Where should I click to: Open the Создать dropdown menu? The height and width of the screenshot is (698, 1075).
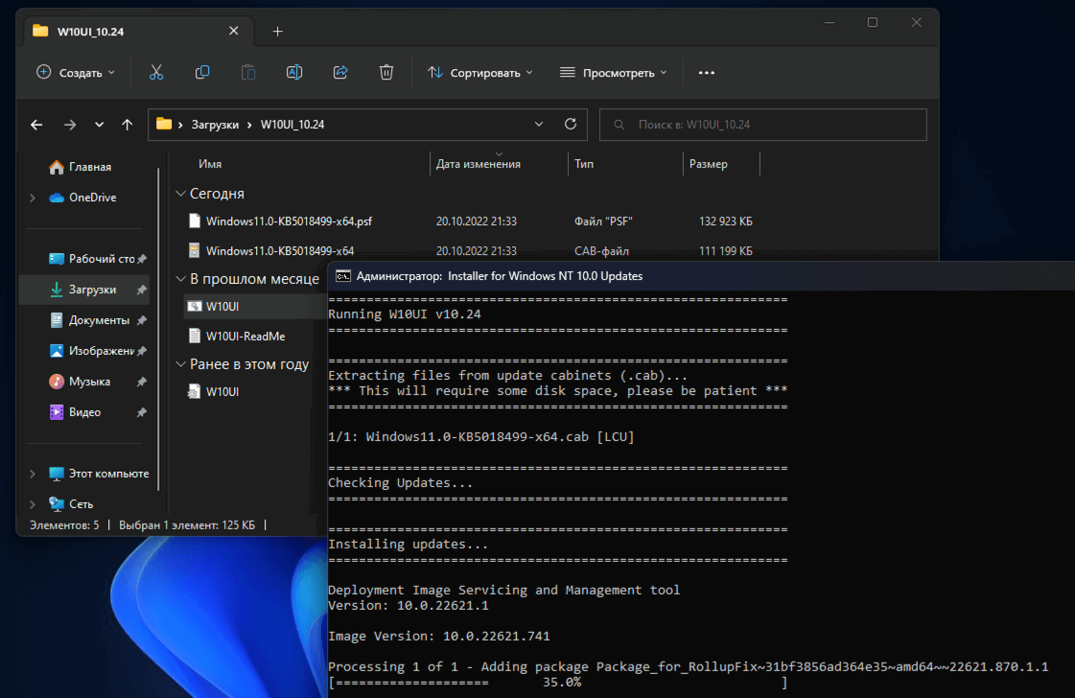tap(76, 73)
